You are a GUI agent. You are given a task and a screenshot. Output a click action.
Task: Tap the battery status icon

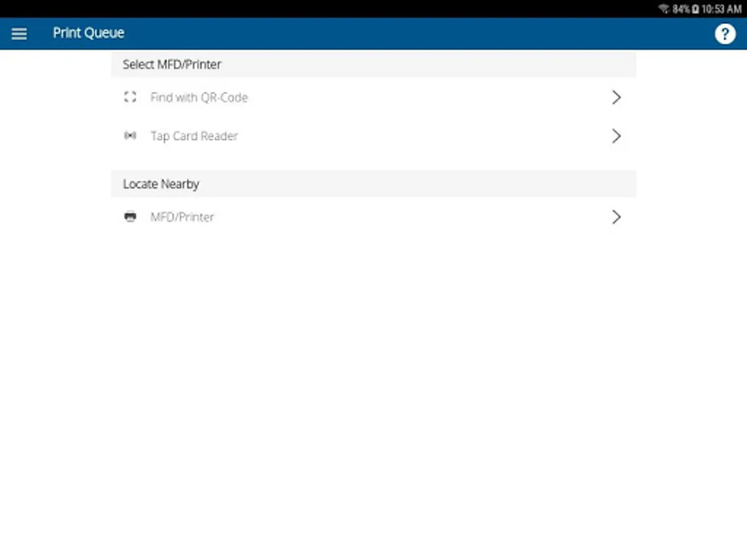(x=695, y=9)
